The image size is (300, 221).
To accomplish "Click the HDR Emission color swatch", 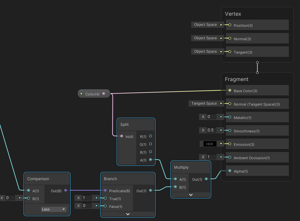I will [x=210, y=144].
